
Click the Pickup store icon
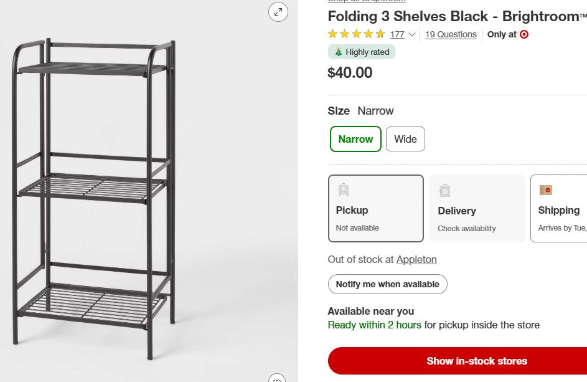coord(343,189)
